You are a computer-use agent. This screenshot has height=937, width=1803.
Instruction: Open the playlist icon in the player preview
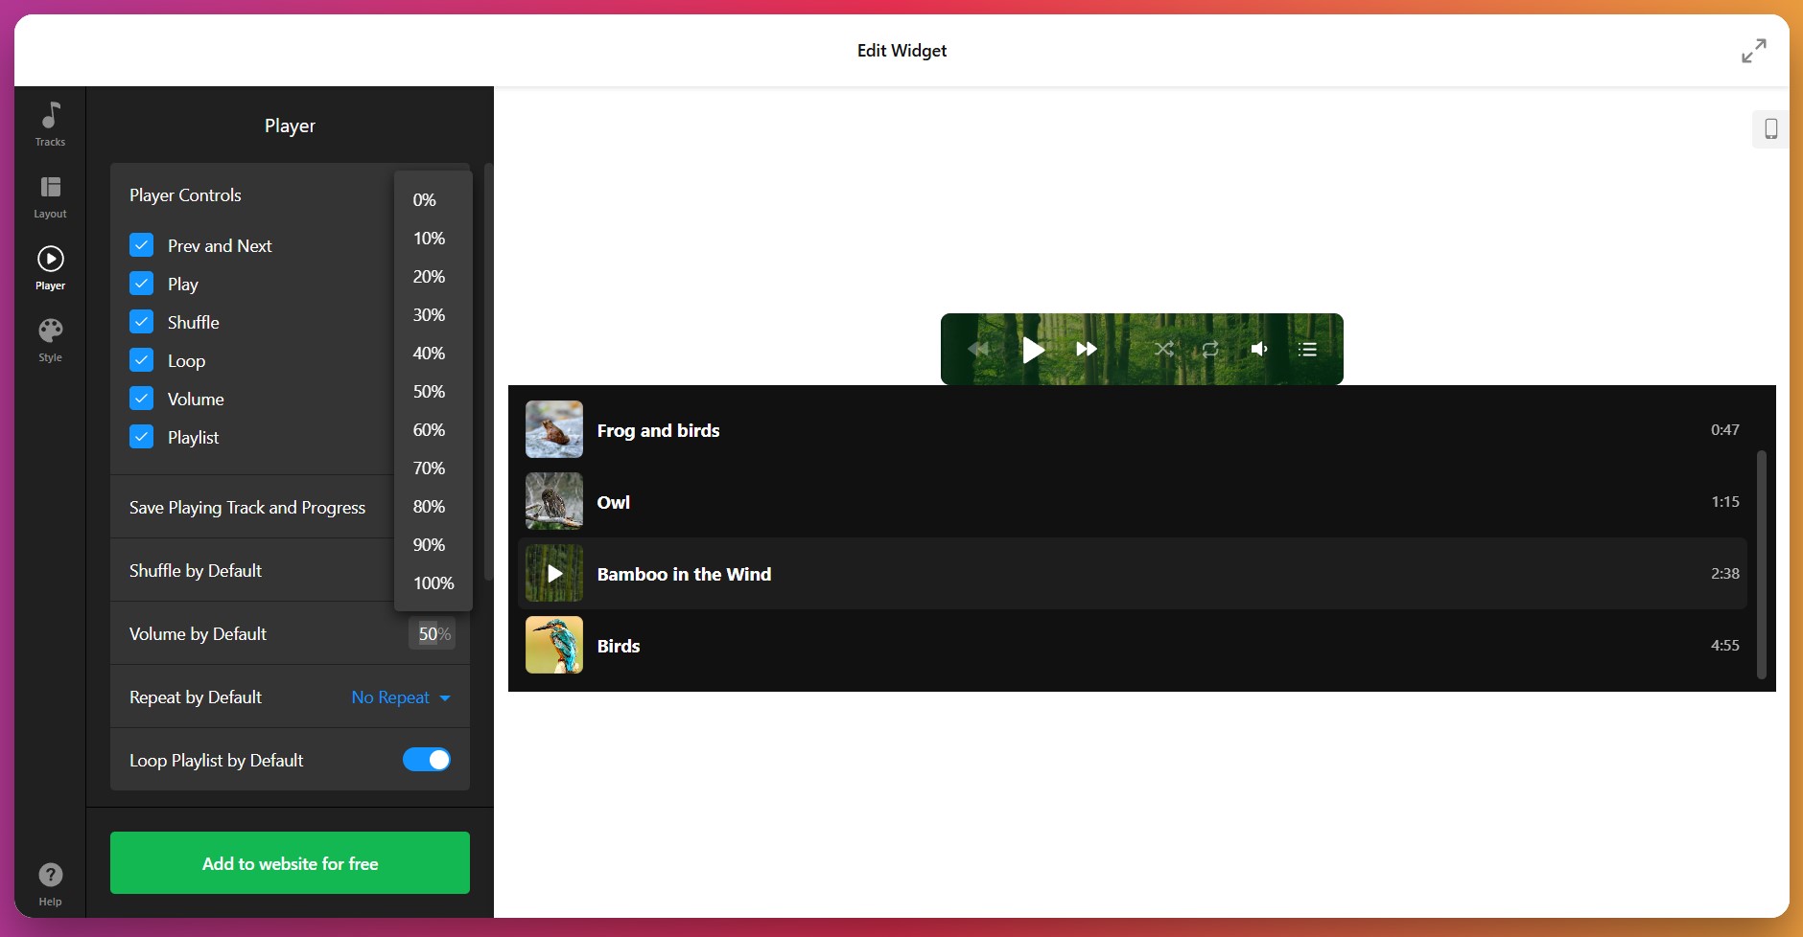1306,349
